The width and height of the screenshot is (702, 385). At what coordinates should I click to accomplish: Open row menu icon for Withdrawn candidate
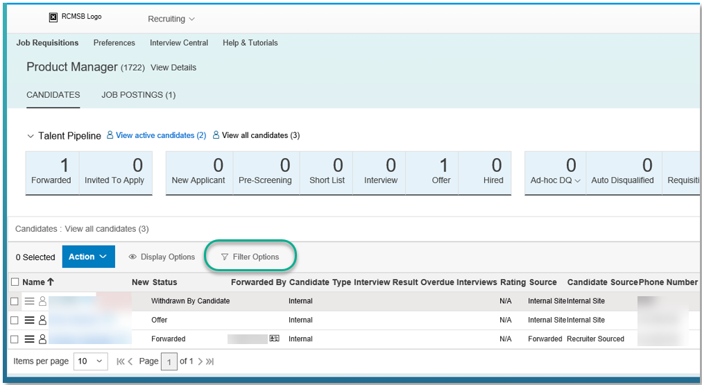click(29, 301)
